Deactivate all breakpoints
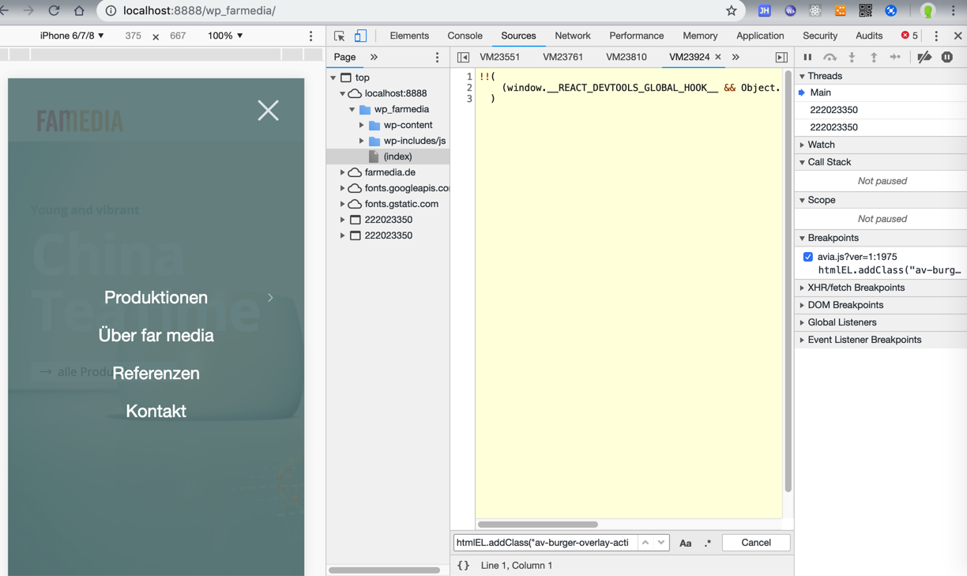This screenshot has height=576, width=967. 924,57
